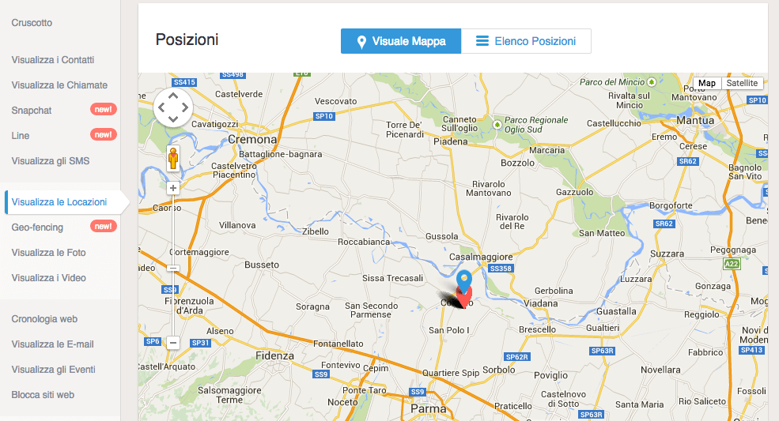
Task: Go to Geo-fencing in the sidebar
Action: point(37,227)
